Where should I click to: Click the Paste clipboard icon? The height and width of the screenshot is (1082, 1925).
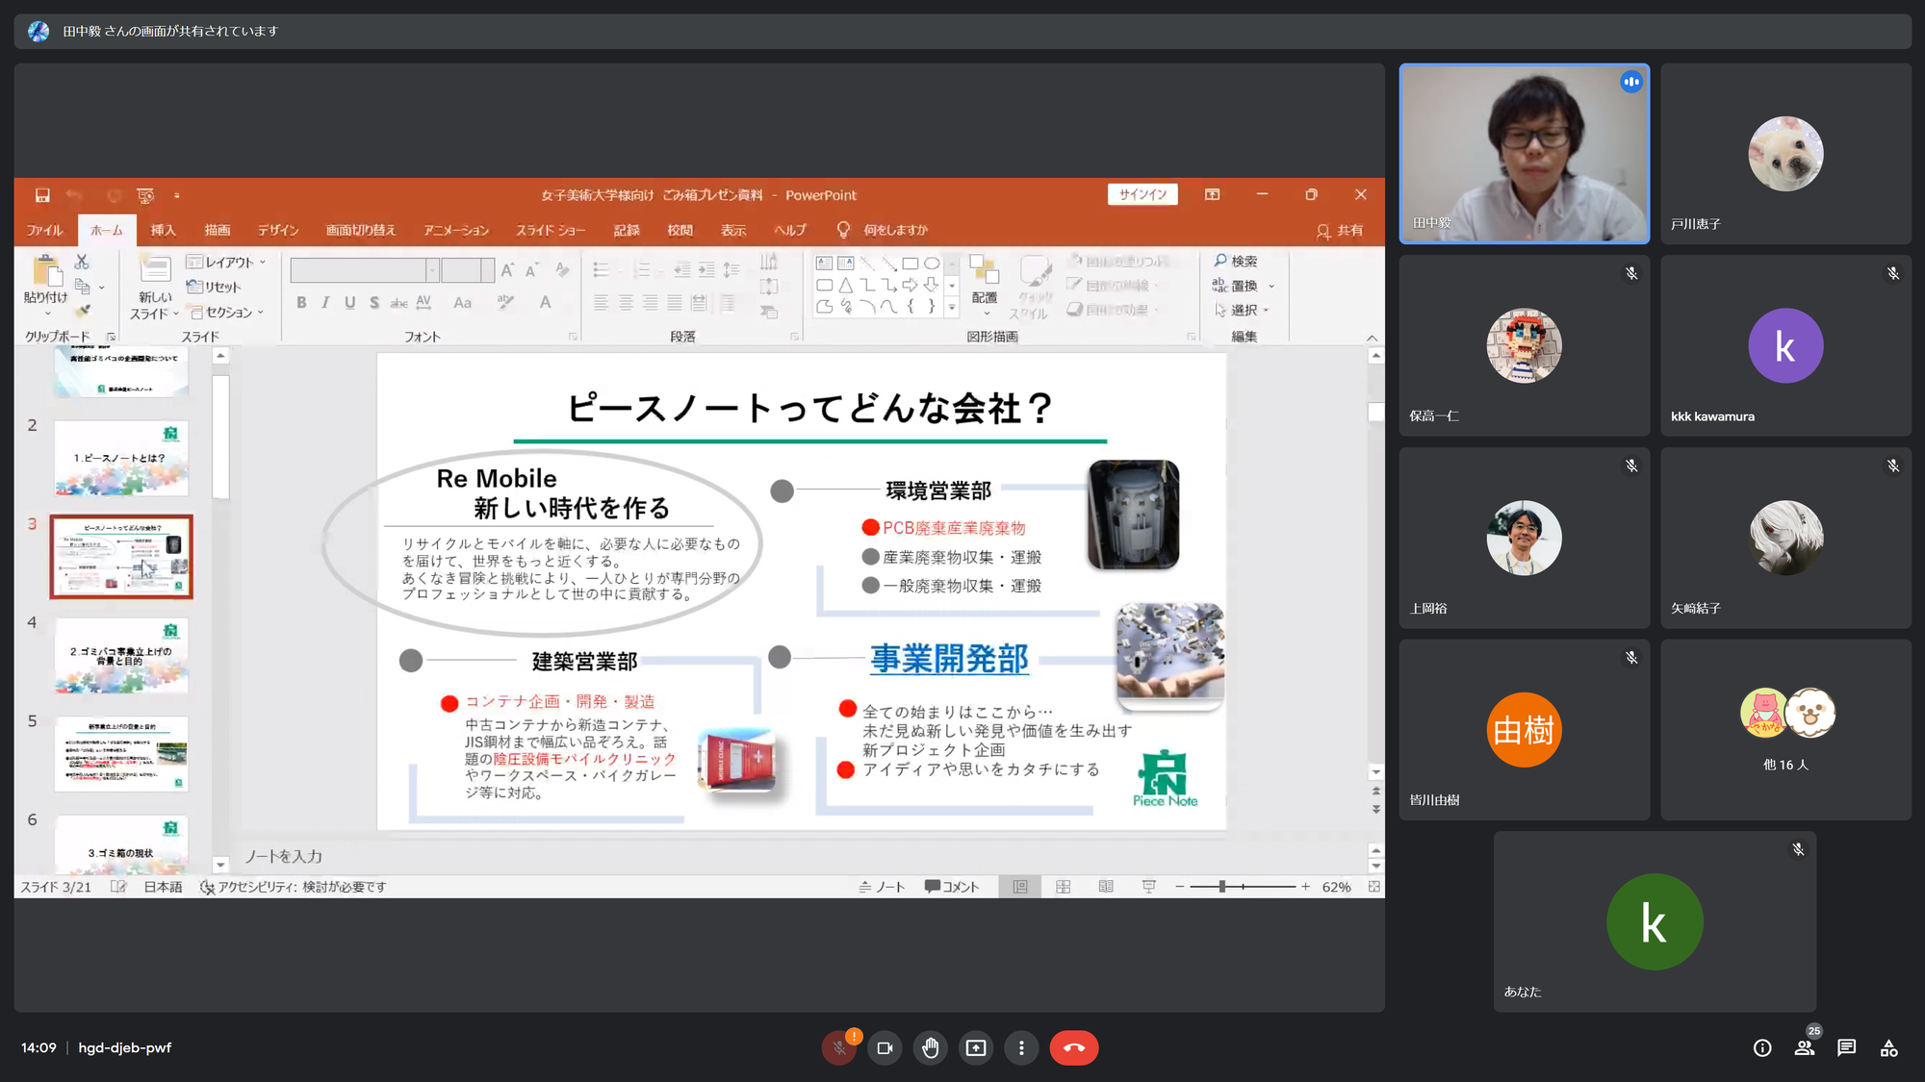pos(45,271)
